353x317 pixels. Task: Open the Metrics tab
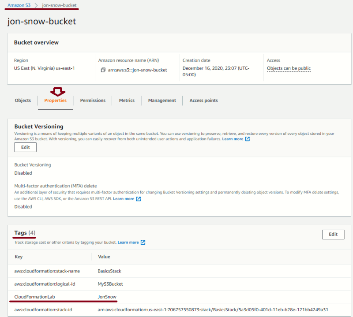tap(127, 101)
